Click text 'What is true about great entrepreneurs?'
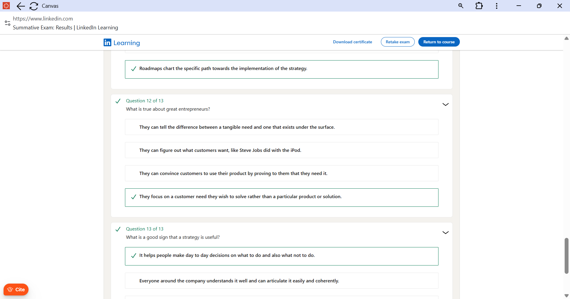Image resolution: width=570 pixels, height=299 pixels. coord(168,109)
